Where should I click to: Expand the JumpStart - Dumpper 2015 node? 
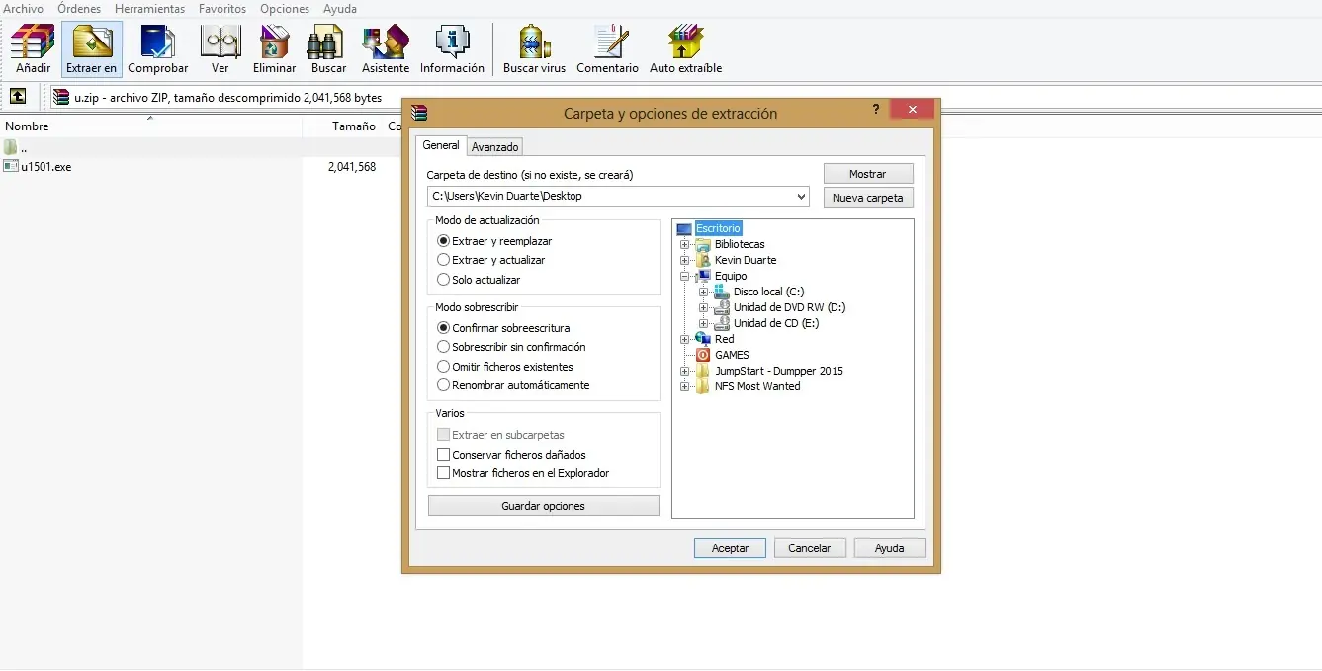point(684,372)
